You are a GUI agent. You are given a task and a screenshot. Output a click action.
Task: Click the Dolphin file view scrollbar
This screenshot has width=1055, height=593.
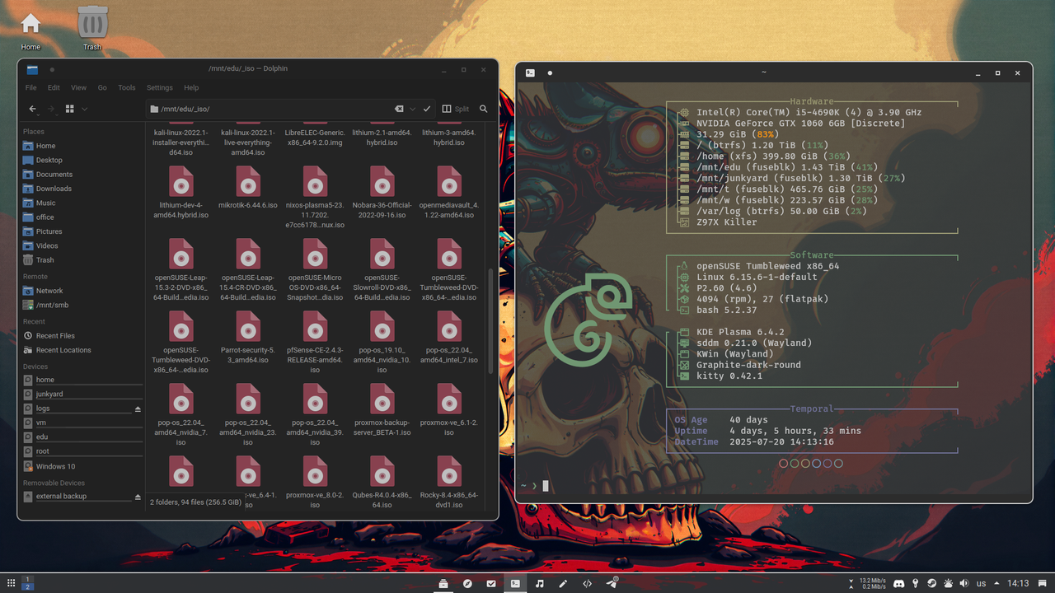click(492, 321)
